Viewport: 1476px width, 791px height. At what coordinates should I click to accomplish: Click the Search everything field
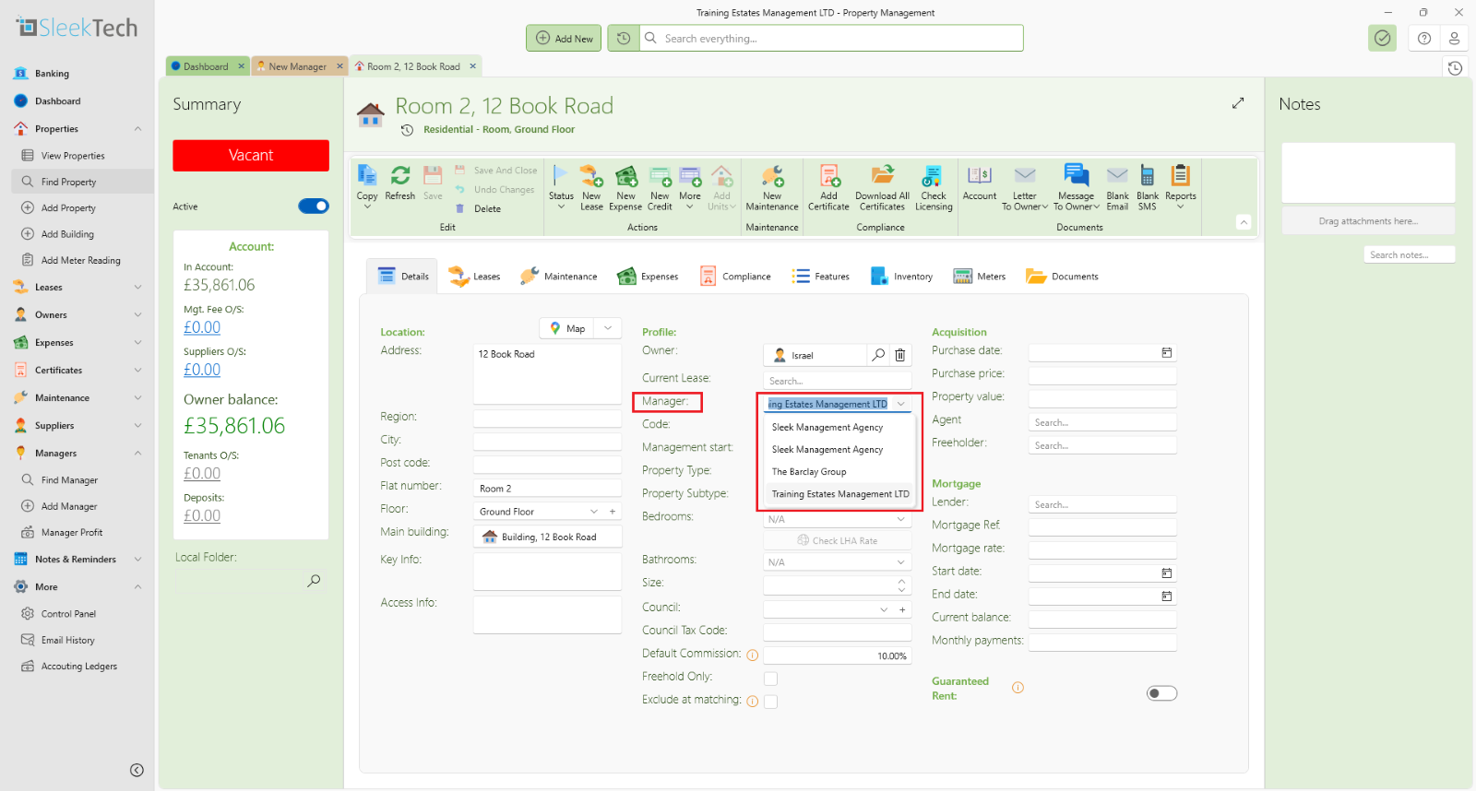coord(832,38)
